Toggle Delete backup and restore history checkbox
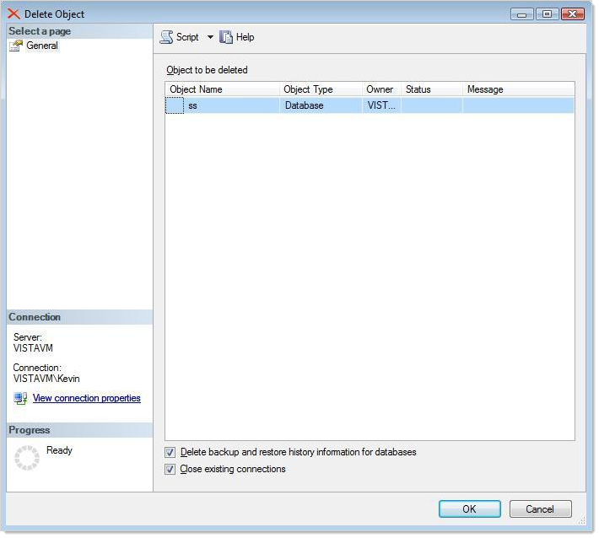 (x=170, y=452)
